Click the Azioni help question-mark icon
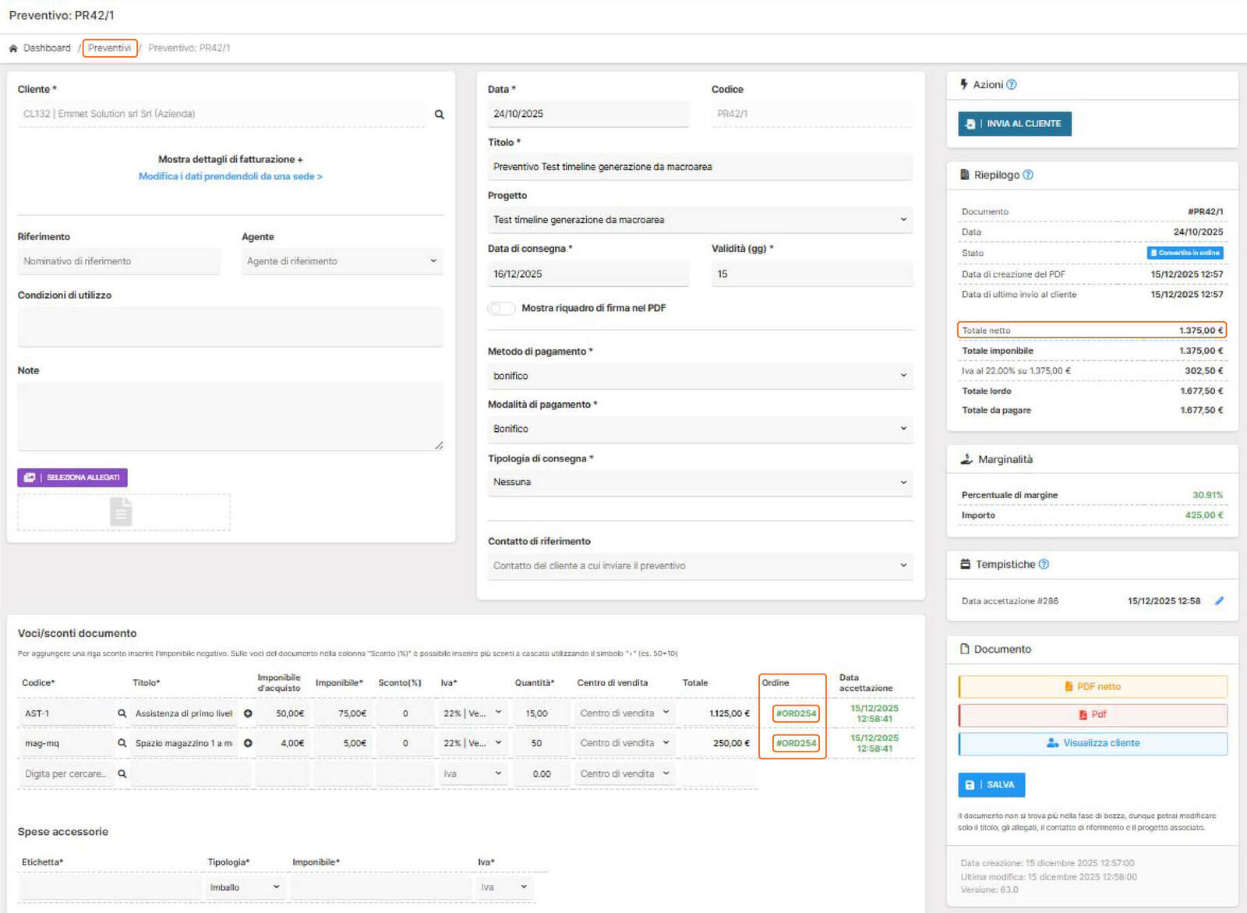 1012,85
